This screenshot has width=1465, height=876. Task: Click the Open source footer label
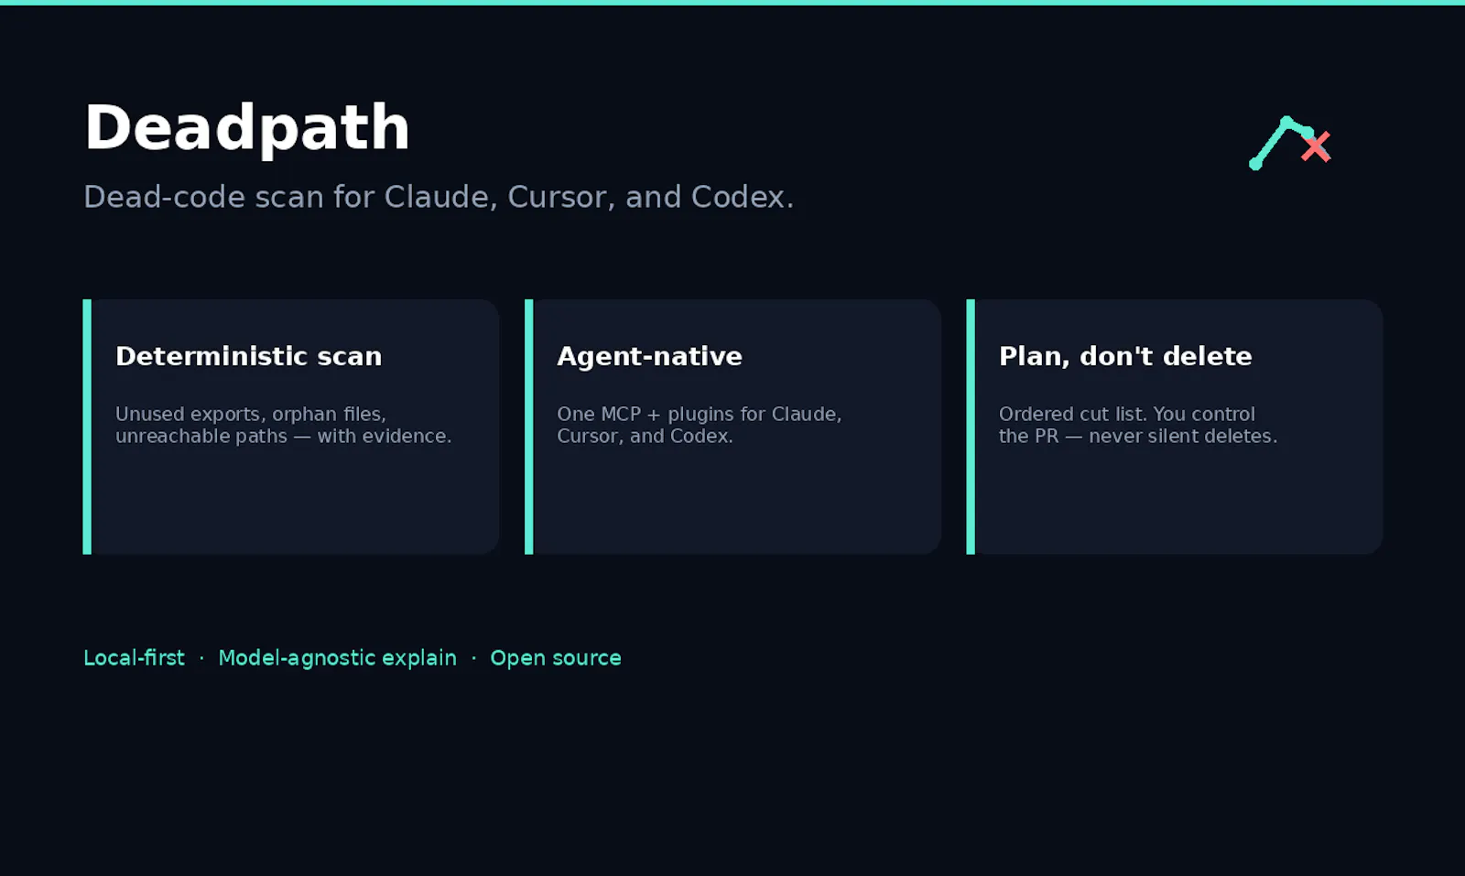coord(556,658)
